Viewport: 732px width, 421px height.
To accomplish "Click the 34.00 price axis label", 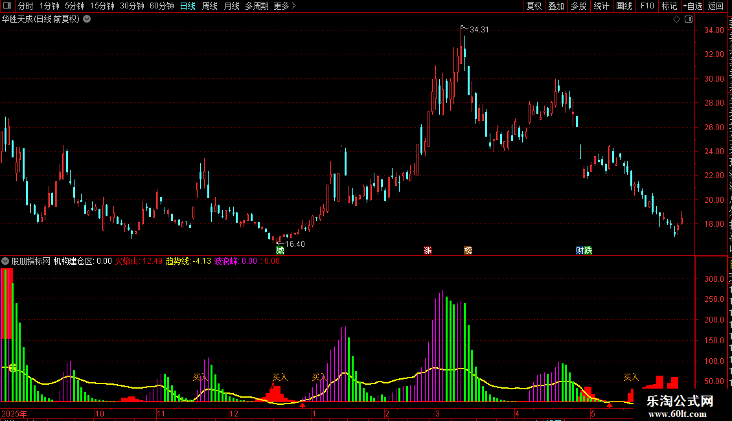I will point(714,30).
